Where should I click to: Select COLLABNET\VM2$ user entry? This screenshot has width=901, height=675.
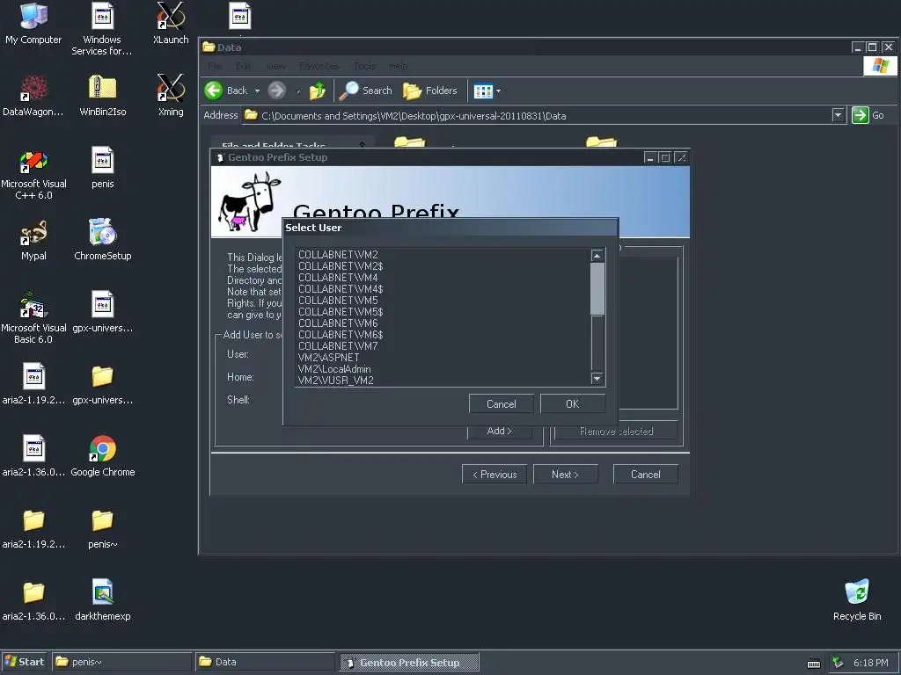[443, 265]
